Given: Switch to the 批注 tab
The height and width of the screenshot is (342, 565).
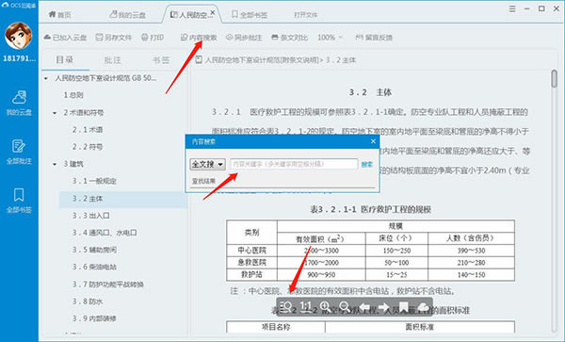Looking at the screenshot, I should [112, 59].
